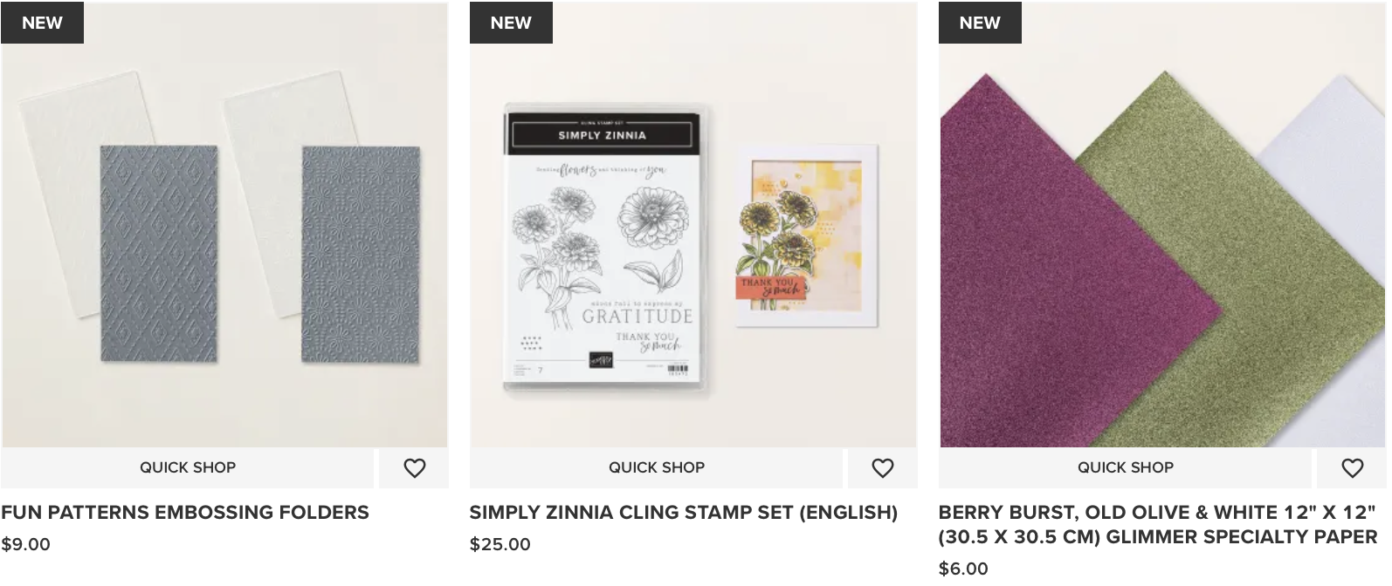
Task: Click the $25.00 price of Simply Zinnia
Action: [500, 544]
